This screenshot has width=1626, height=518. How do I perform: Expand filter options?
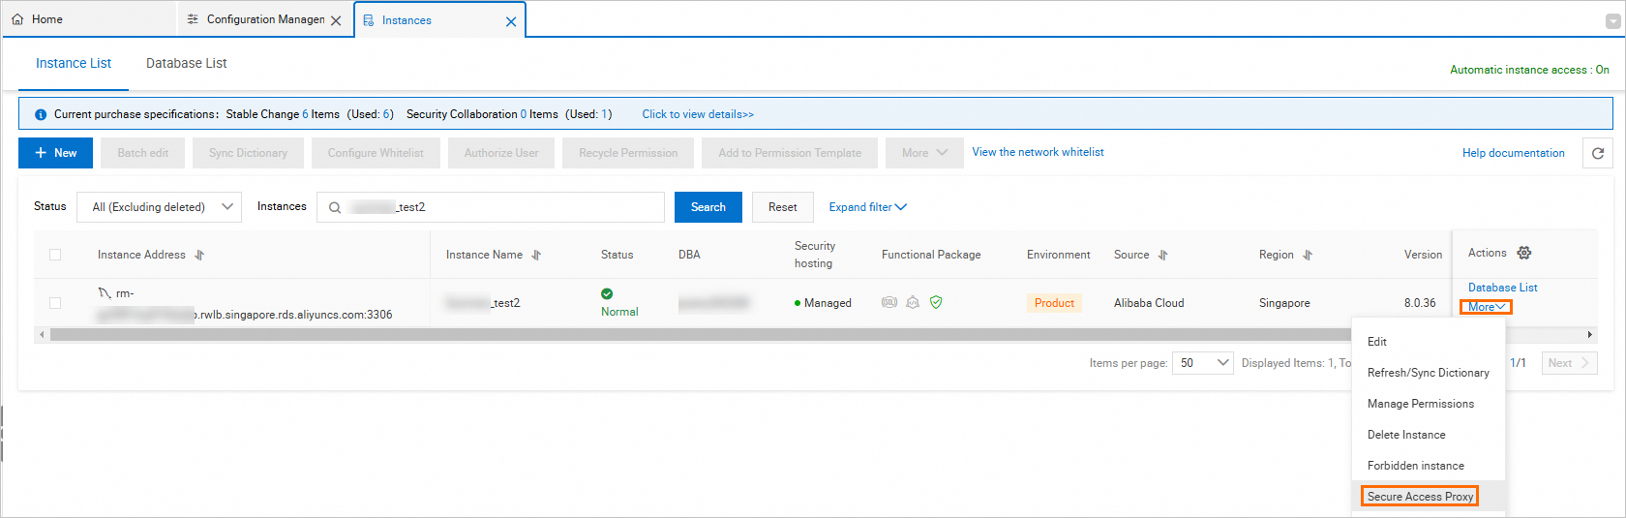(867, 207)
